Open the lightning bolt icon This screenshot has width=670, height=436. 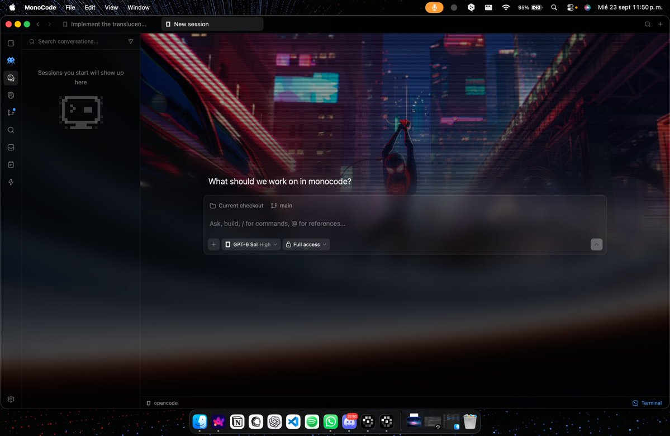point(11,182)
